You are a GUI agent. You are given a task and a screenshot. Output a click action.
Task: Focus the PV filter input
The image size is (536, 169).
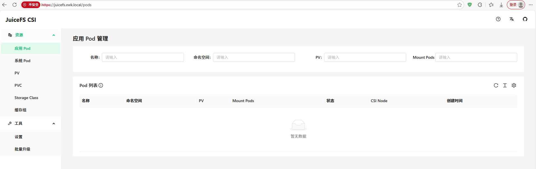365,57
